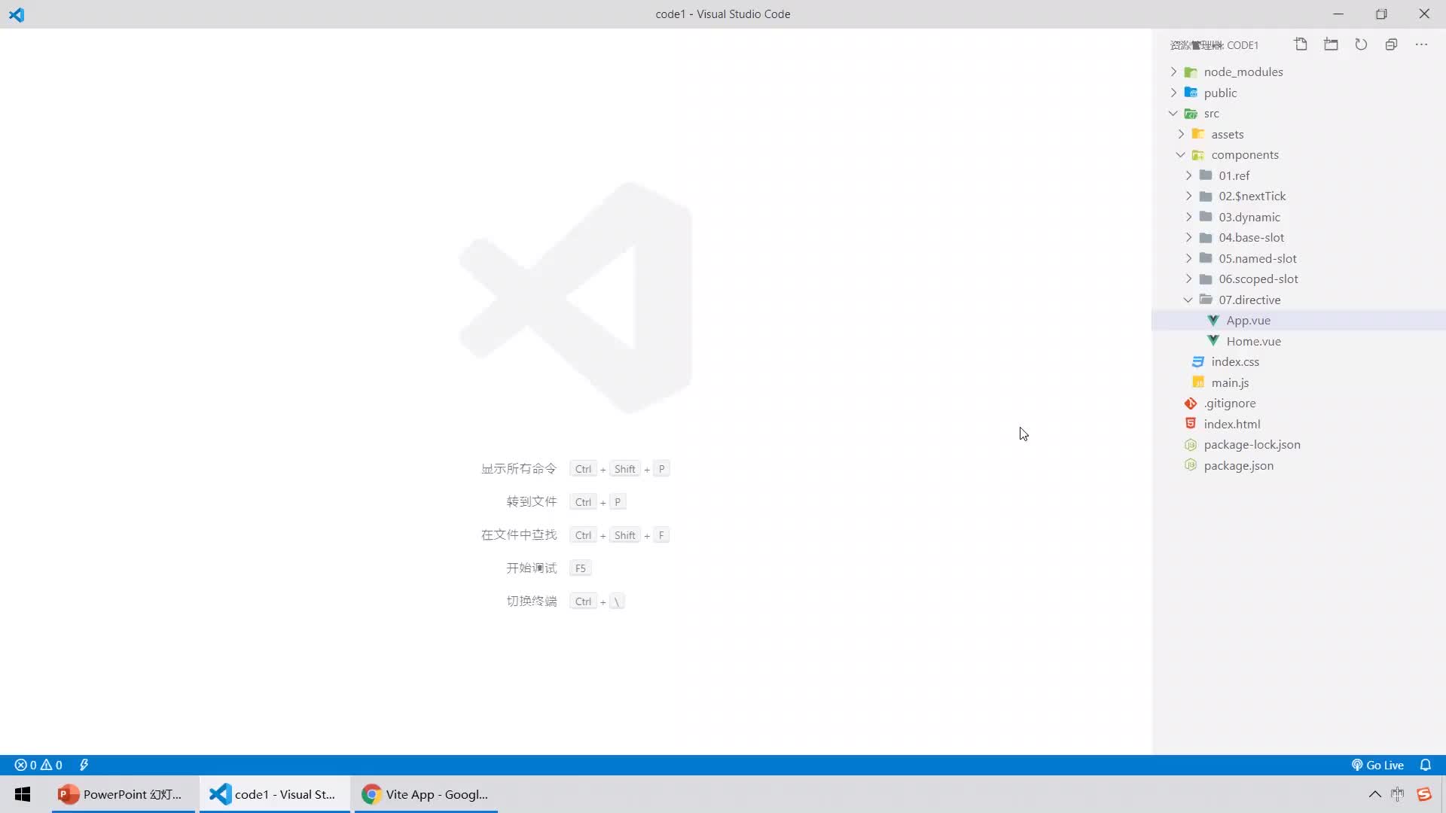Screen dimensions: 1446x813
Task: Restore down the VS Code window
Action: 1381,14
